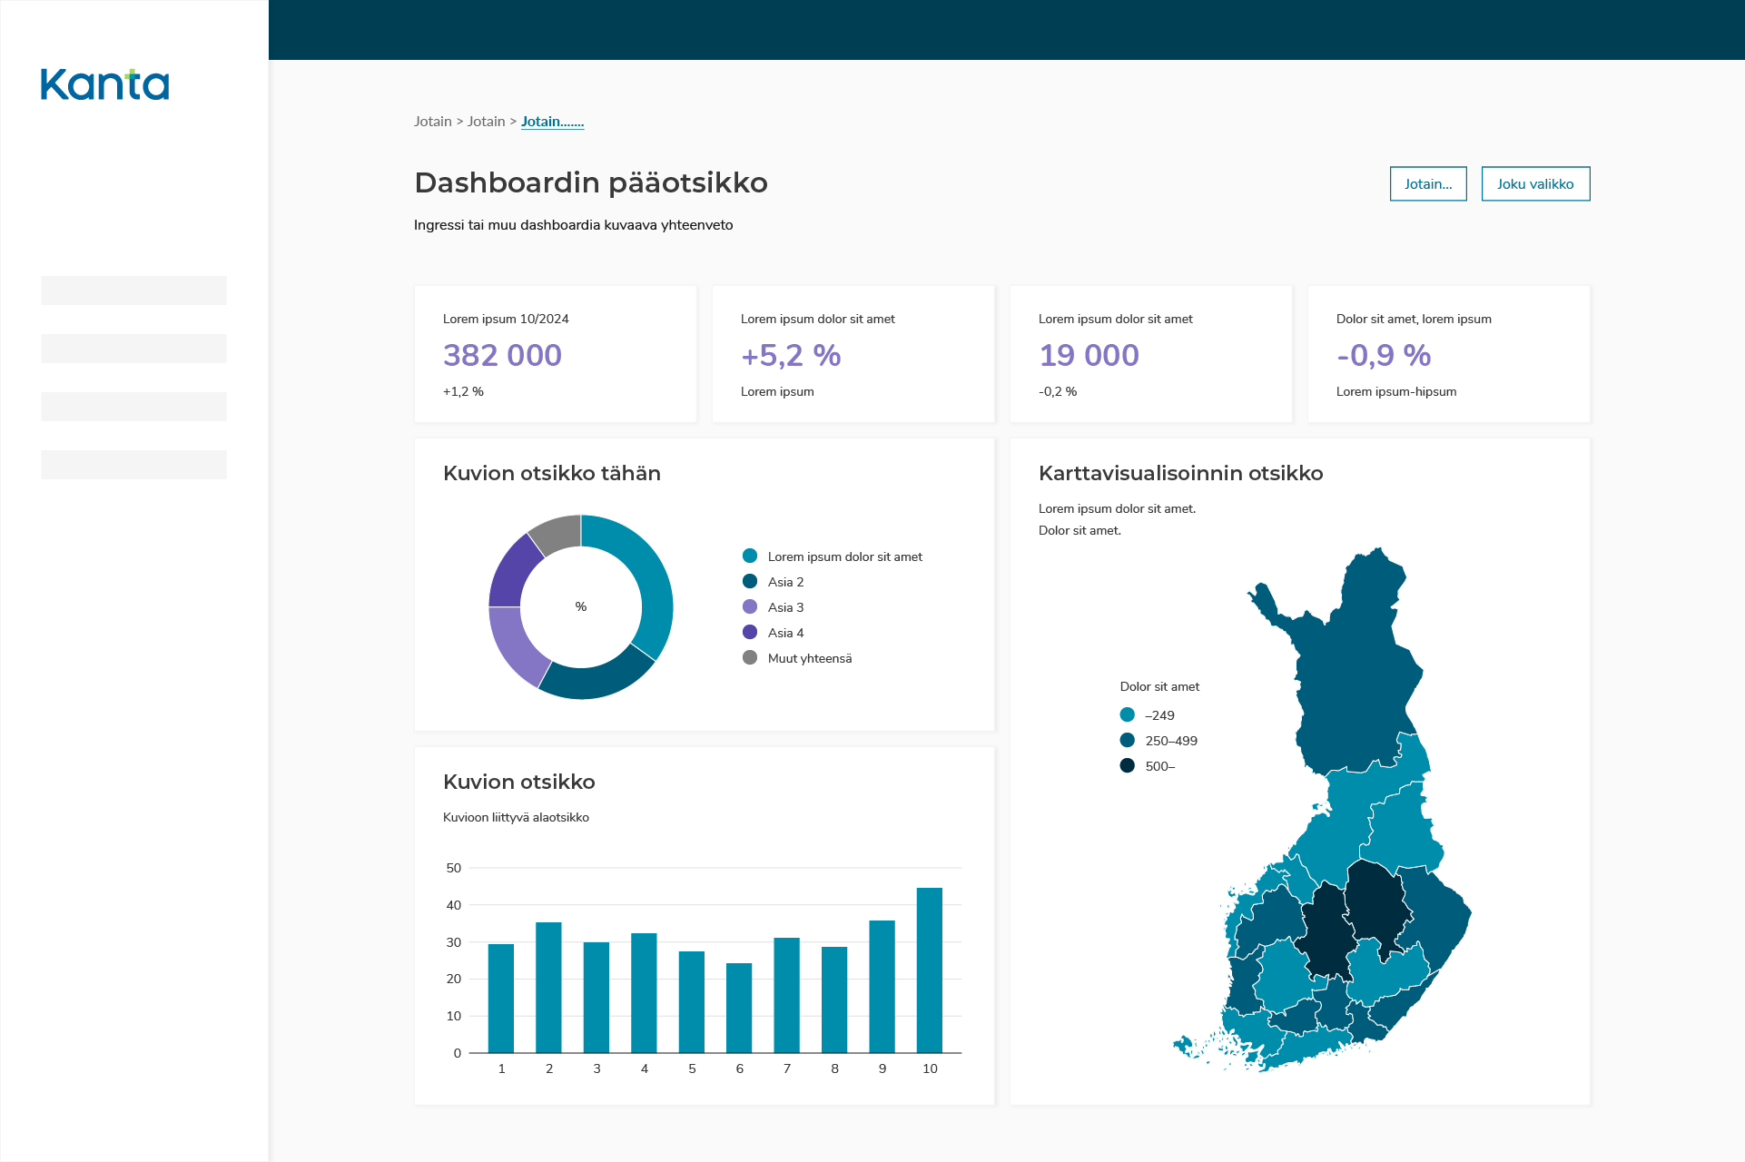
Task: Open the Jotain... button
Action: coord(1427,183)
